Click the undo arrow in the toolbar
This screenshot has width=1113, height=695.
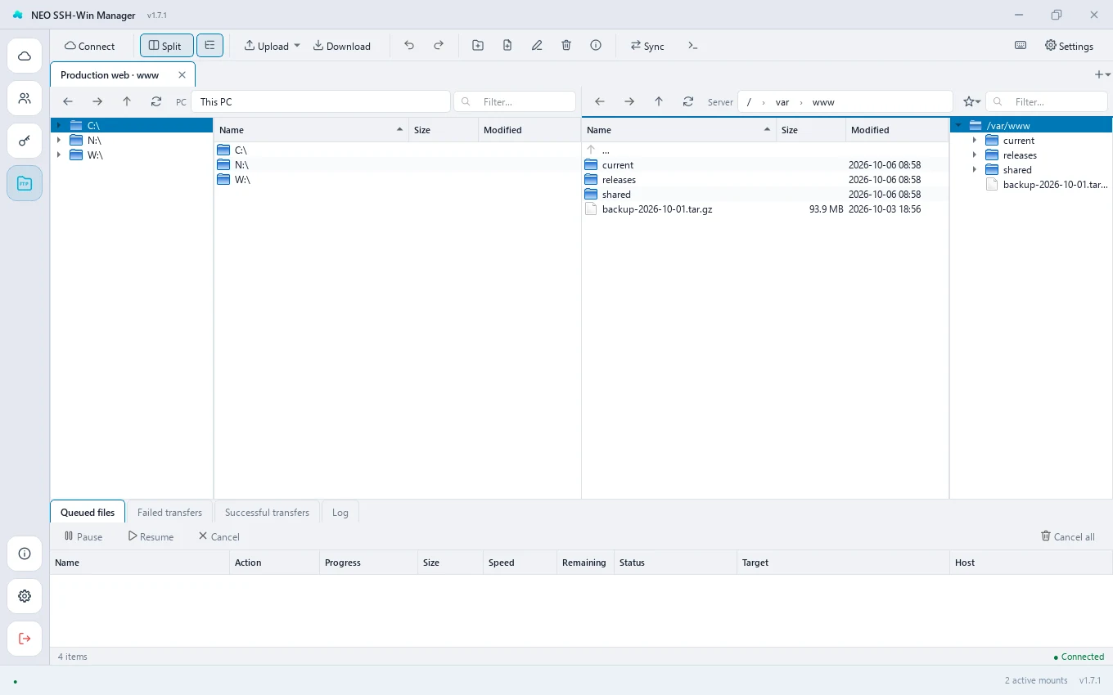409,46
